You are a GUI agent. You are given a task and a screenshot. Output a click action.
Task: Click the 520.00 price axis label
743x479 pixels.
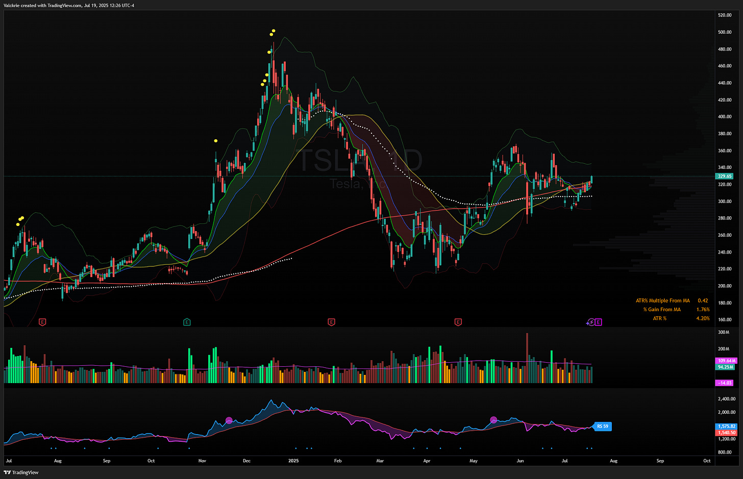pyautogui.click(x=725, y=15)
